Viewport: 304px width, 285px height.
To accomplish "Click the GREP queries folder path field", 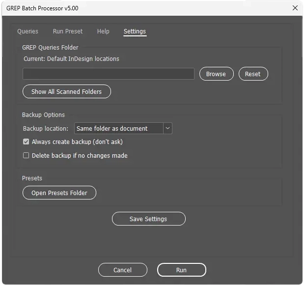I will pyautogui.click(x=109, y=74).
